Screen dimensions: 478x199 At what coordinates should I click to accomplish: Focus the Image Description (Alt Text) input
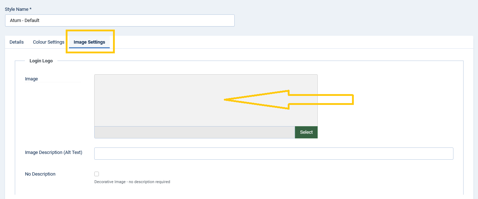click(x=273, y=153)
